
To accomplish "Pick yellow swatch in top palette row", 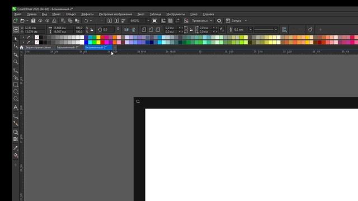I will pos(98,37).
